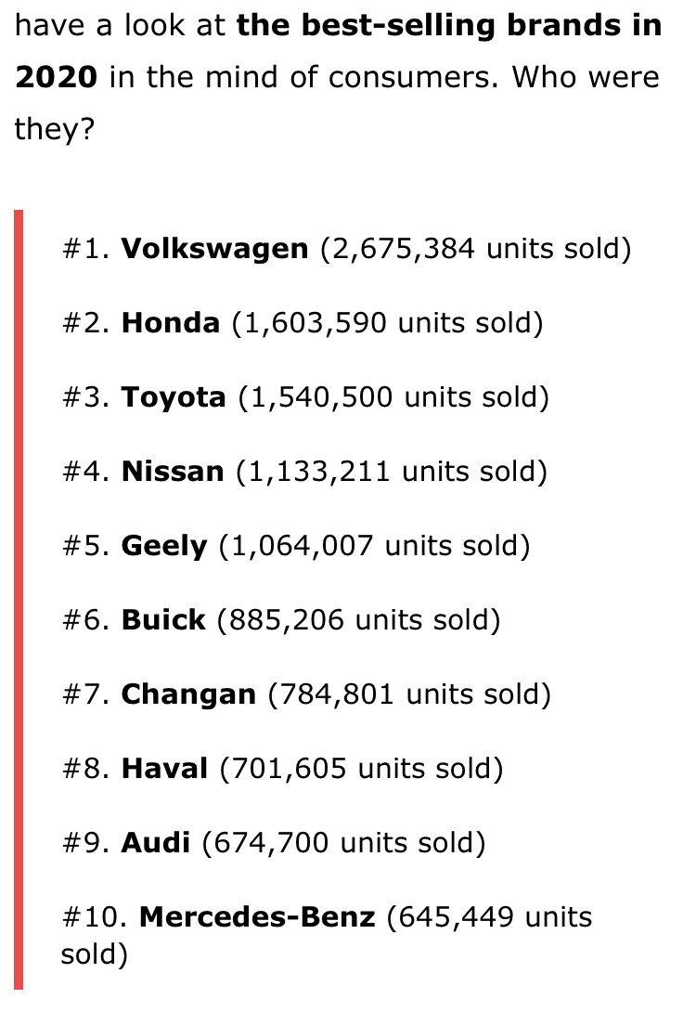This screenshot has height=1025, width=696.
Task: Click the Geely list item
Action: pos(295,546)
